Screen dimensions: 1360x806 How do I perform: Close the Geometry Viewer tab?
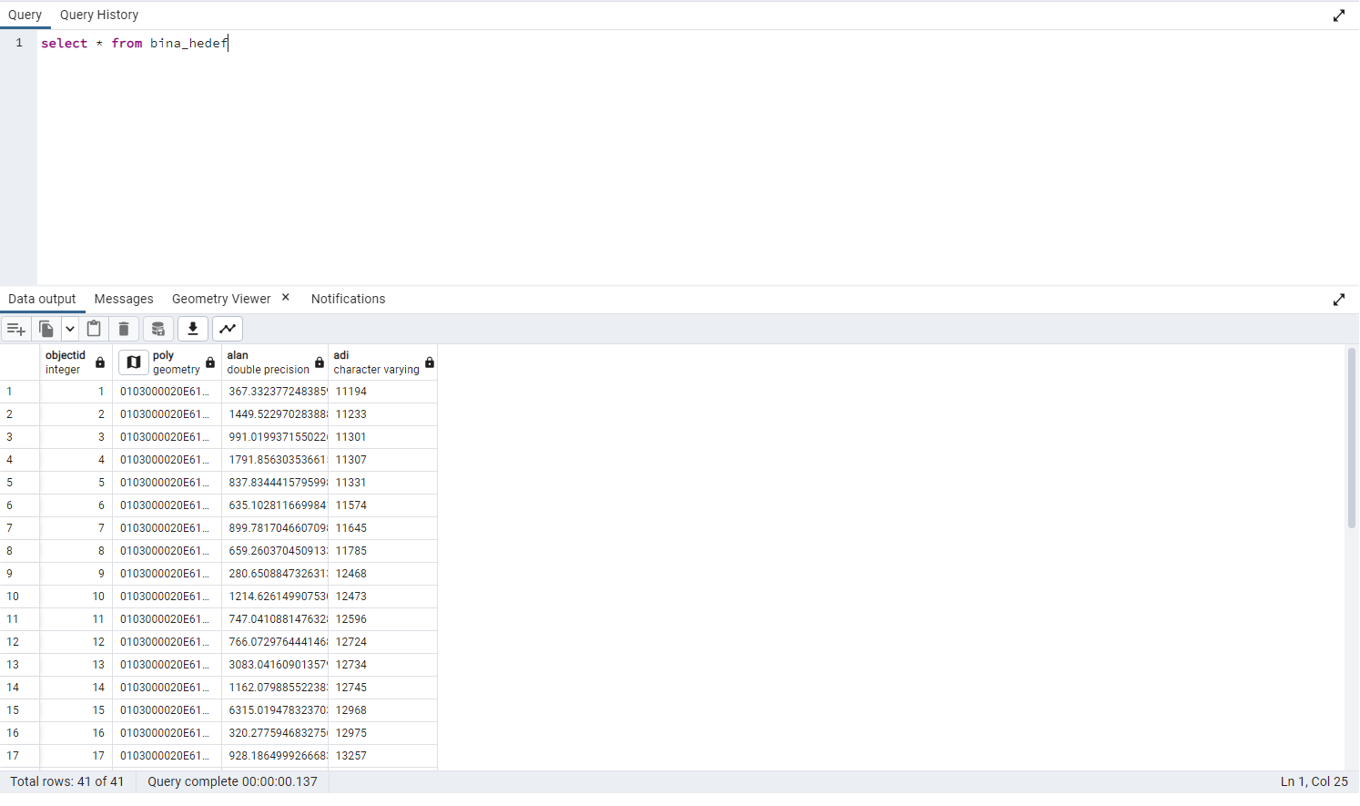pyautogui.click(x=285, y=298)
